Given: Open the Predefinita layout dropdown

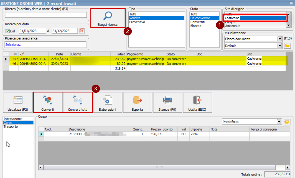Looking at the screenshot, I should point(279,122).
